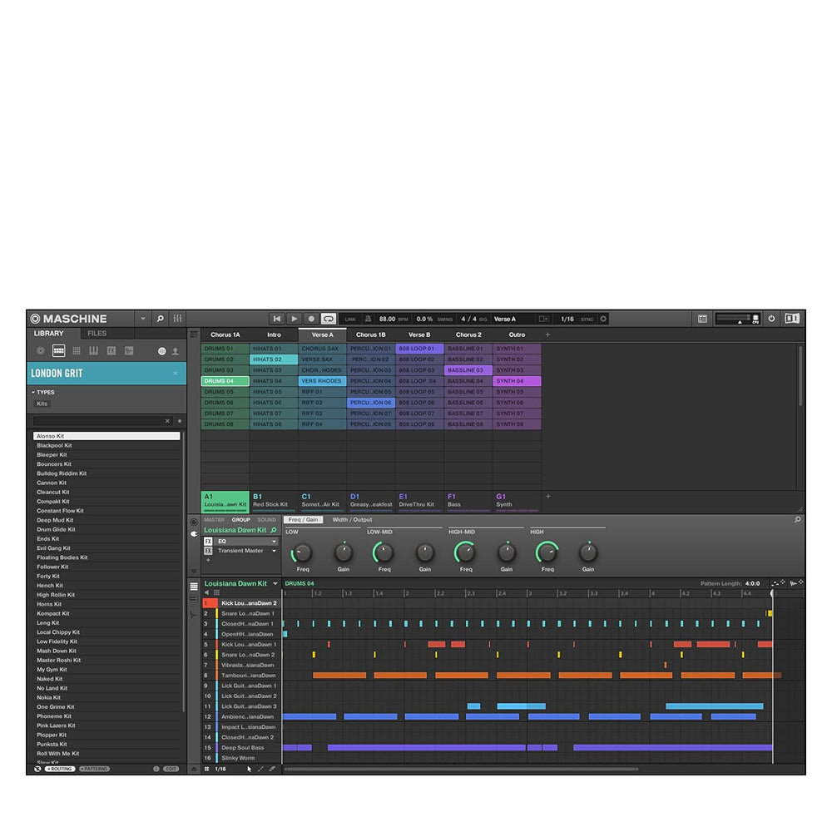The height and width of the screenshot is (832, 832).
Task: Open the EQ plug-in dropdown arrow
Action: tap(274, 541)
